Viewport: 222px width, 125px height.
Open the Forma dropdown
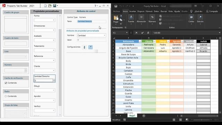[x=44, y=20]
